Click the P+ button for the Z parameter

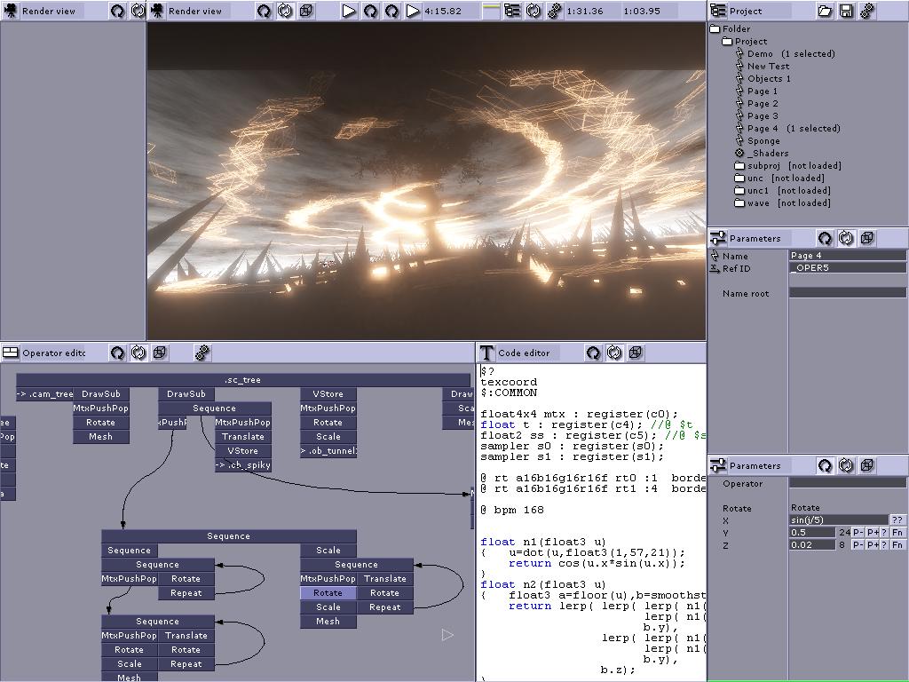874,545
